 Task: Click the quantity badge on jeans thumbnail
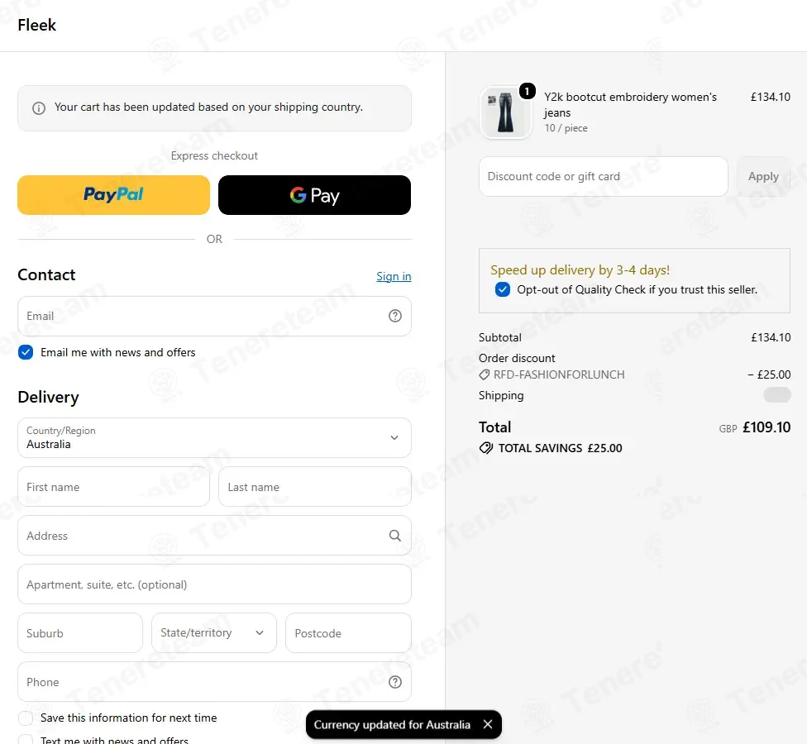527,91
